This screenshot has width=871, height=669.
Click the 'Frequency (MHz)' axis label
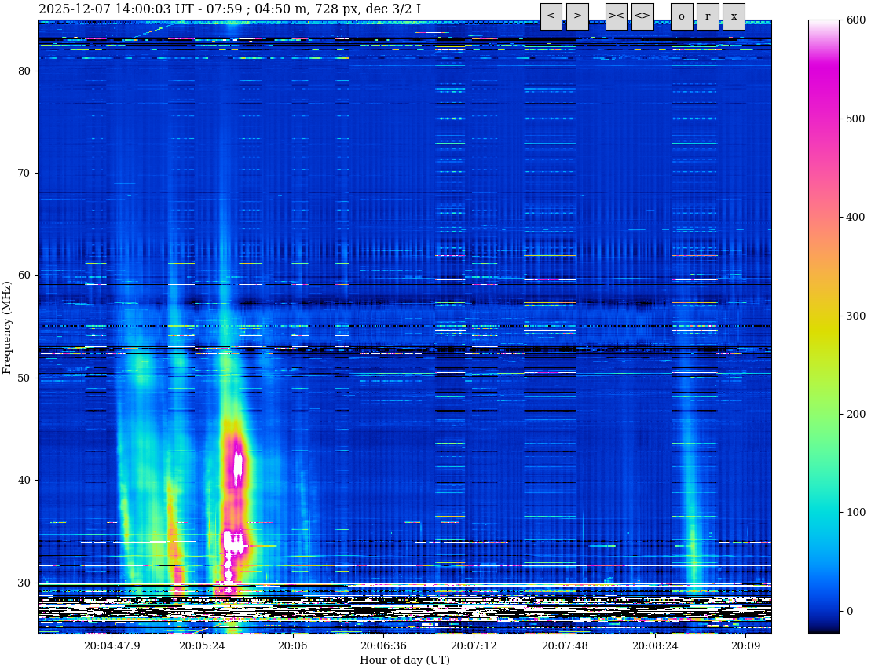pos(7,327)
